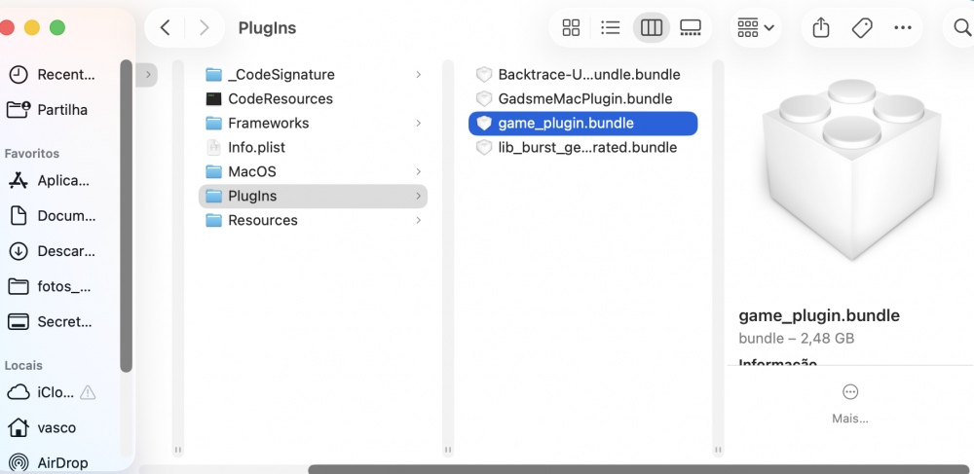Click the tag icon in toolbar
Viewport: 974px width, 474px height.
(x=862, y=28)
